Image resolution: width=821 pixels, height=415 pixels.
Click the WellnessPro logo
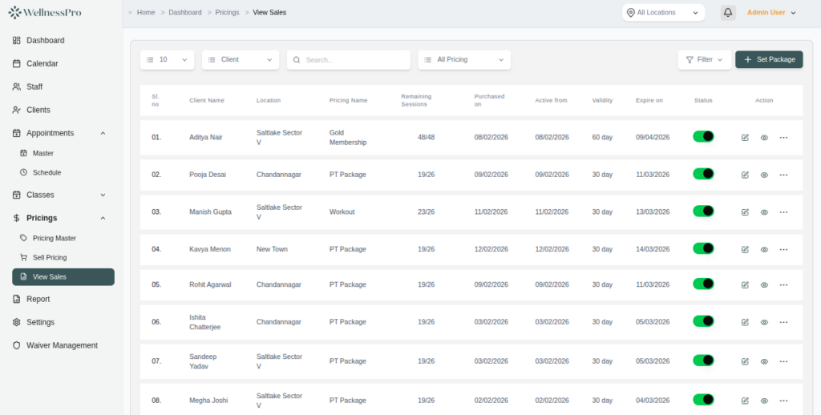45,13
